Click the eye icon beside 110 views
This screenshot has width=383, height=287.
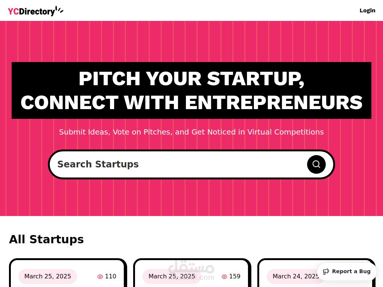pyautogui.click(x=100, y=277)
